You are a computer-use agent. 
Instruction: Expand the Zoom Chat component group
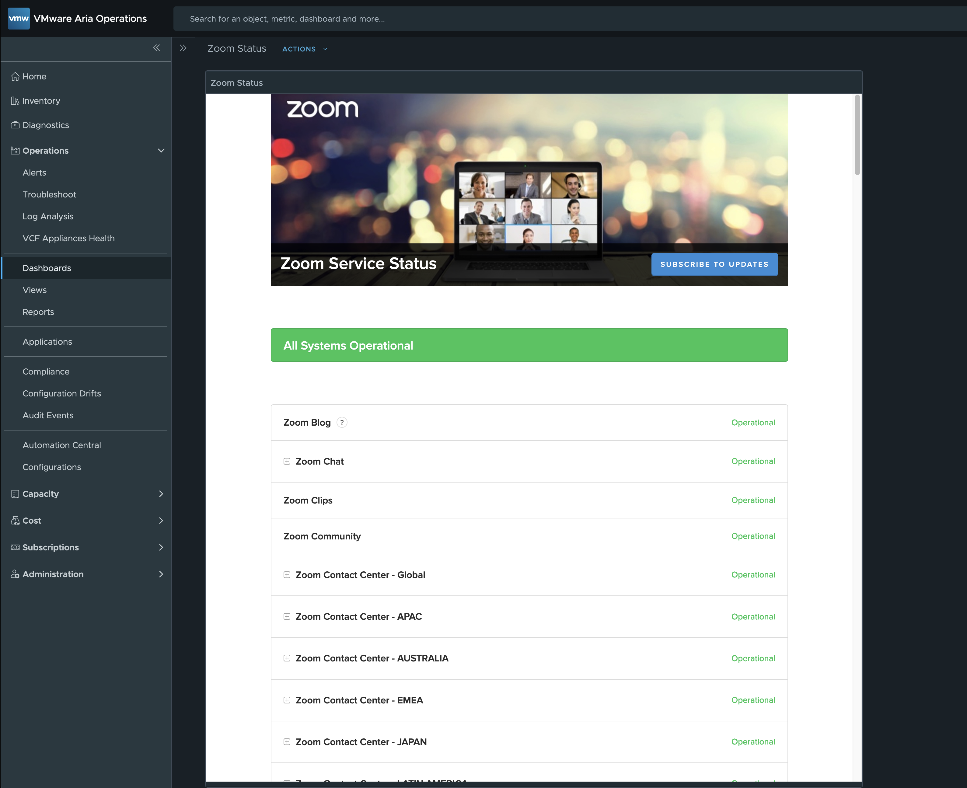click(x=287, y=461)
